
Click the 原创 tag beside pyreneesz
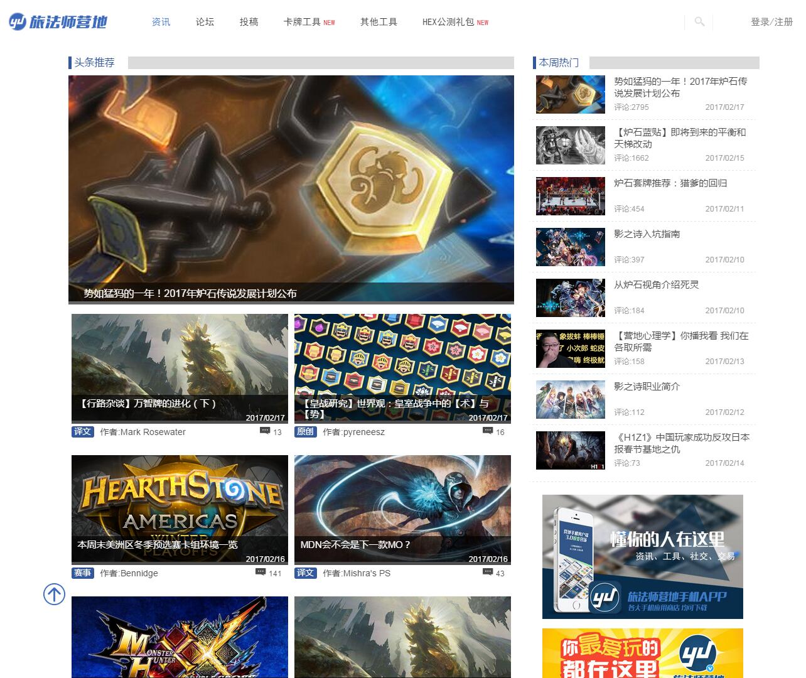click(306, 432)
